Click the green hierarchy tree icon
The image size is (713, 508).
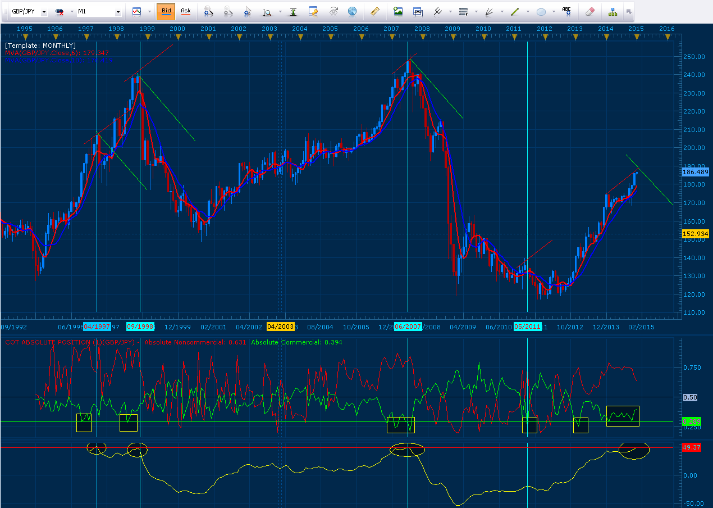[x=613, y=11]
